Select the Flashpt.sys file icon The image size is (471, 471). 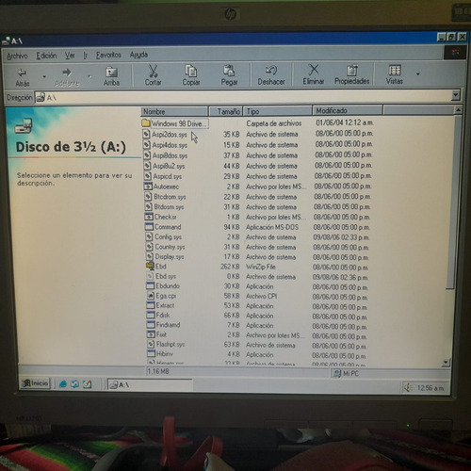click(x=152, y=345)
